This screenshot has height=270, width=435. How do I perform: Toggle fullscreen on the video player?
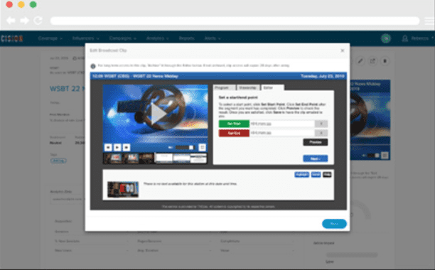[x=203, y=148]
